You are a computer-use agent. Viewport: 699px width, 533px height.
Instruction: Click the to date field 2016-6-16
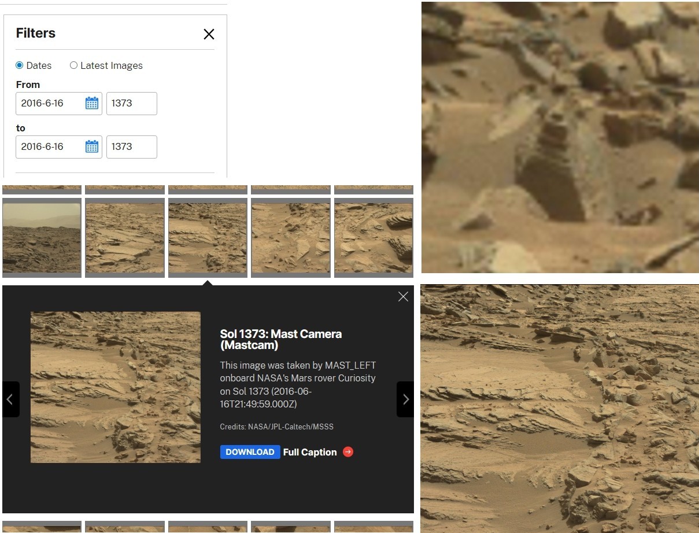[50, 147]
